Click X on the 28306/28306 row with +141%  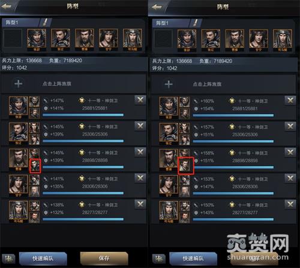coord(140,178)
